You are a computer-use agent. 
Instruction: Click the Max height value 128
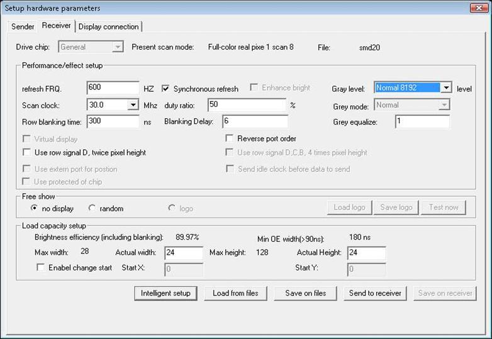(262, 252)
